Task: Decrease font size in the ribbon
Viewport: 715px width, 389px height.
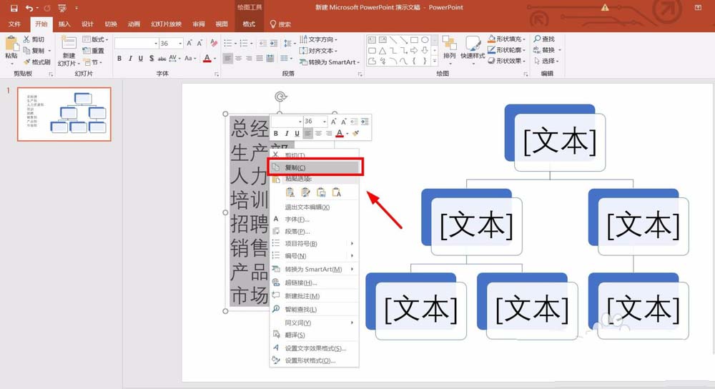Action: pyautogui.click(x=199, y=44)
